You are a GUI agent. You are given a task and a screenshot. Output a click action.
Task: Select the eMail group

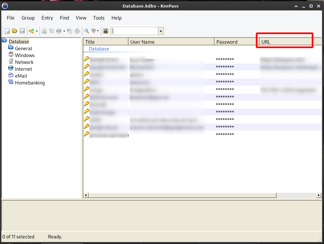click(x=21, y=76)
